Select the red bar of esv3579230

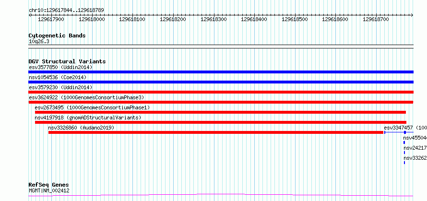point(221,92)
